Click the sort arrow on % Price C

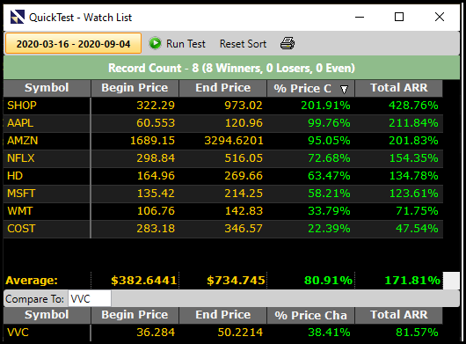(x=344, y=89)
